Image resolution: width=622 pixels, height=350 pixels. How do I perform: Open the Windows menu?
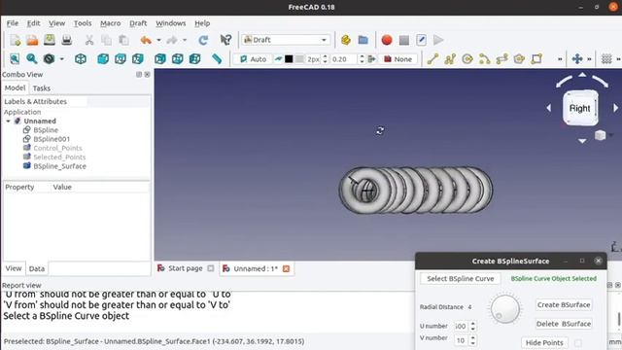[x=171, y=23]
